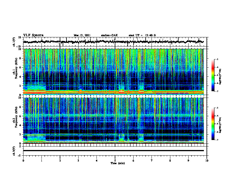Click the "-3" label atop the ch.1 color bar

[217, 59]
